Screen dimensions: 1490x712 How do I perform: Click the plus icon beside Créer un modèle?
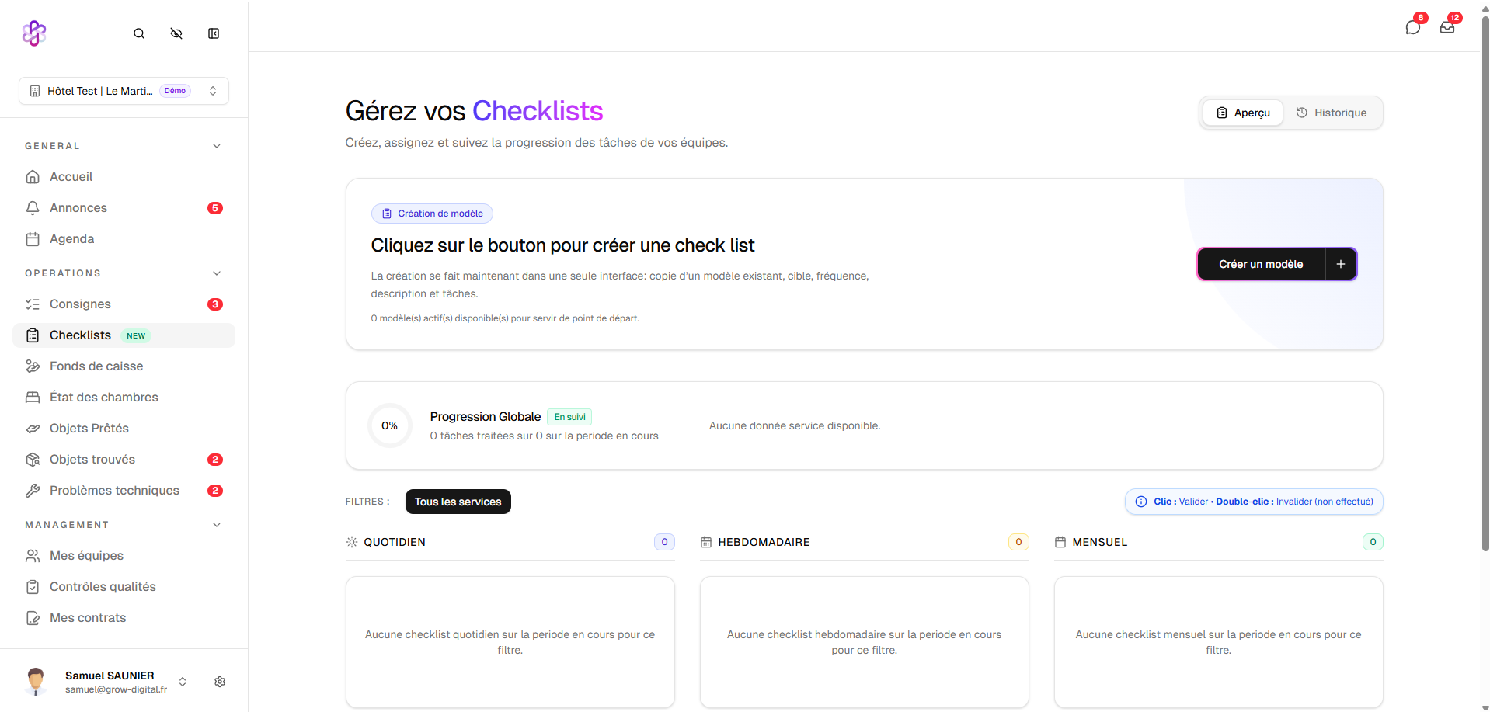pos(1340,264)
